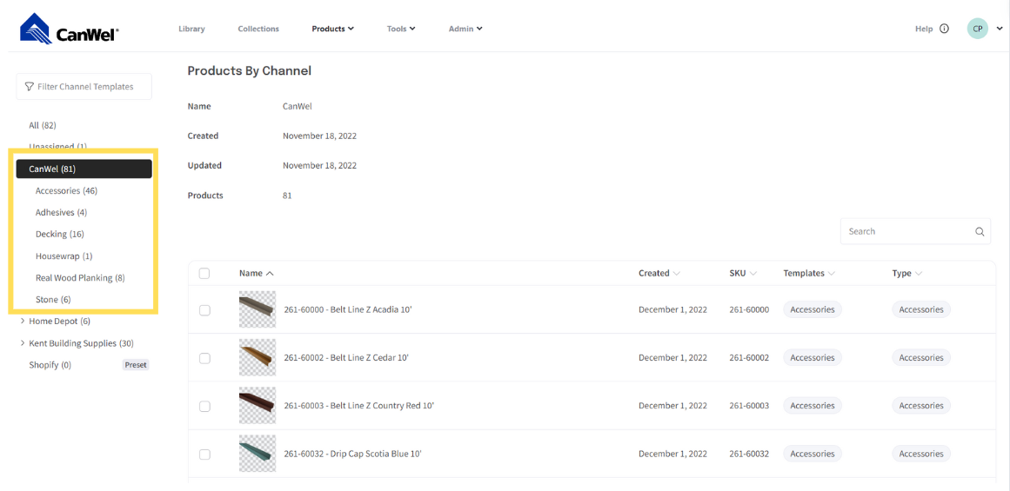Click the Help link

point(924,29)
